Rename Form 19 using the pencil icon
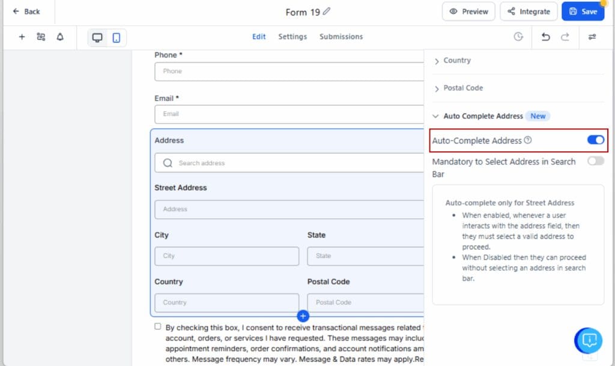 pos(326,11)
